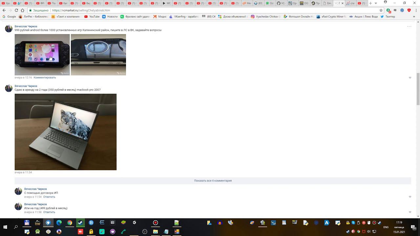This screenshot has width=420, height=236.
Task: Open the Android Studio taskbar icon
Action: (37, 232)
